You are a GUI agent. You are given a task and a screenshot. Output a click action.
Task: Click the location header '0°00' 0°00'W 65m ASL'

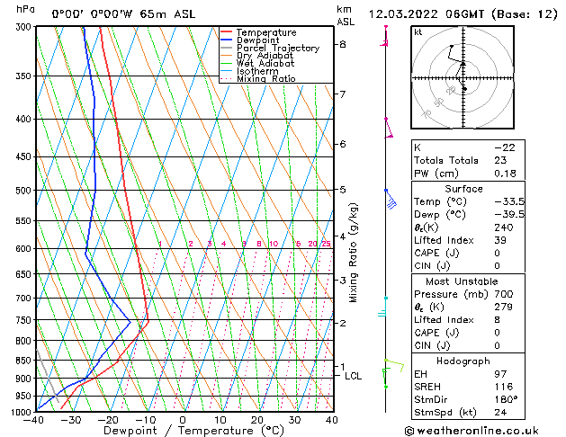tap(123, 14)
